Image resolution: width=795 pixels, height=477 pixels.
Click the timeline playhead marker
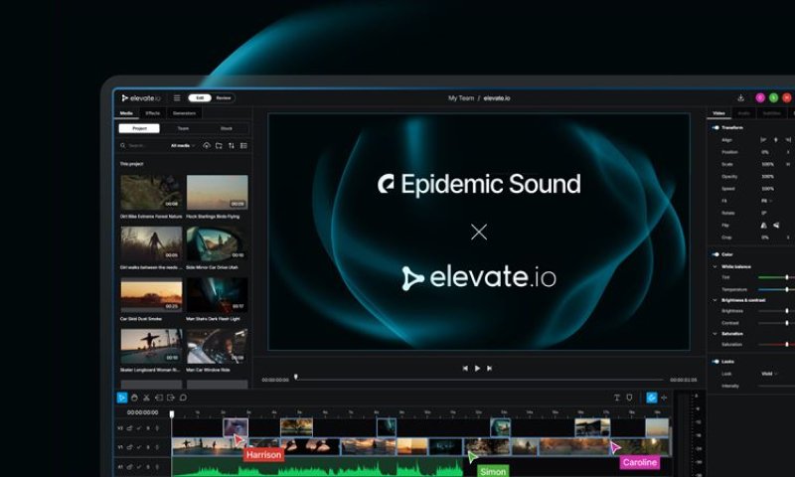(x=172, y=414)
